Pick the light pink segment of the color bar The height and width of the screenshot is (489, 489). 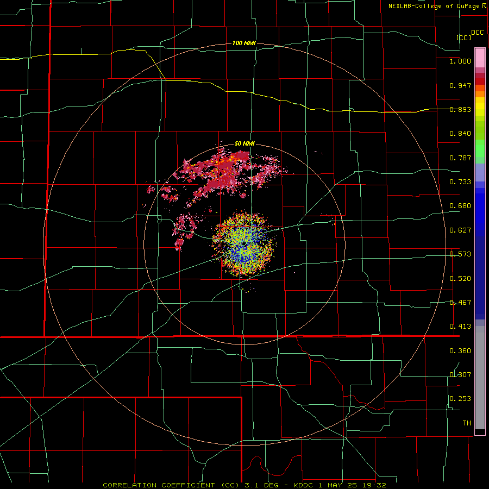coord(480,58)
